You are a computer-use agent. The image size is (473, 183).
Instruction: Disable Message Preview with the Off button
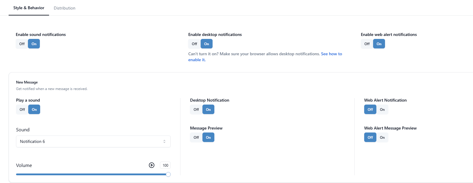point(196,138)
